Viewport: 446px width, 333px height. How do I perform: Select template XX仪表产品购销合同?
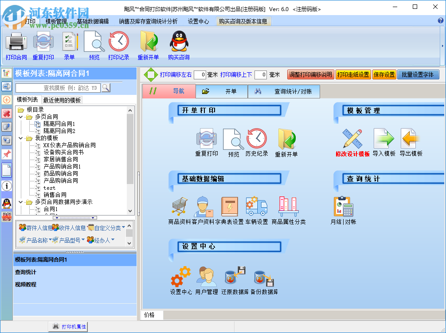[x=69, y=145]
